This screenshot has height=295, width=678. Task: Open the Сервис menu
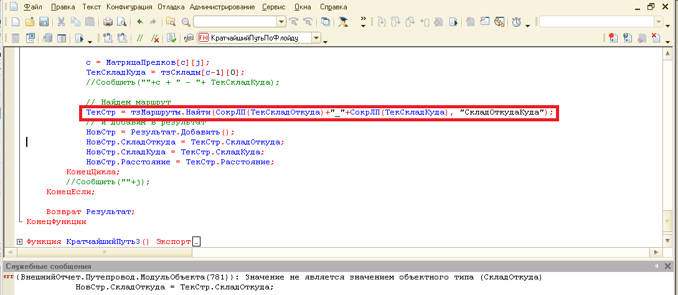pos(273,7)
